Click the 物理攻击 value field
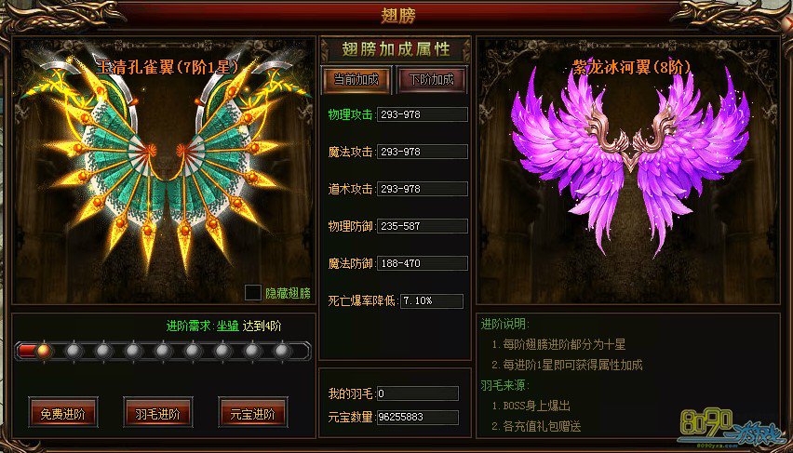793x453 pixels. [423, 114]
